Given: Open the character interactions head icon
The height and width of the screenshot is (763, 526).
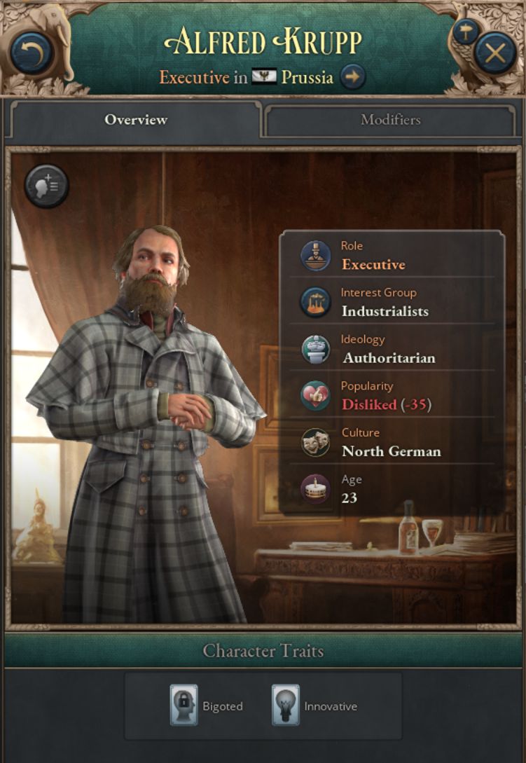Looking at the screenshot, I should pos(47,186).
